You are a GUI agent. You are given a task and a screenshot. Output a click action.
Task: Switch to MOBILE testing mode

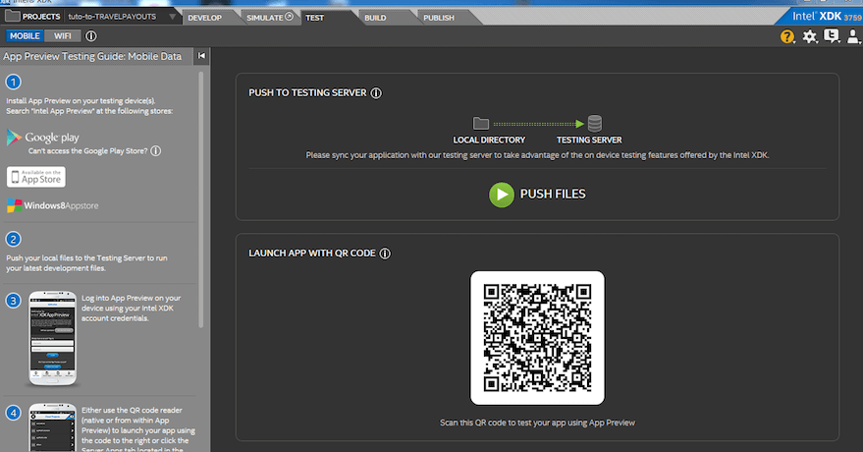pos(25,36)
